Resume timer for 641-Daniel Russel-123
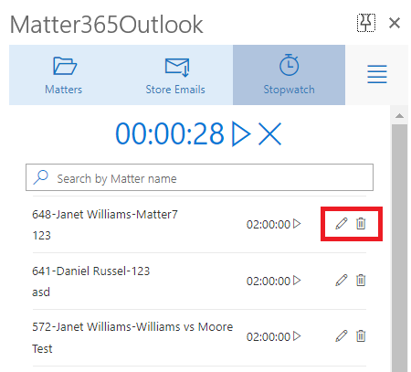Screen dimensions: 411x372 297,281
